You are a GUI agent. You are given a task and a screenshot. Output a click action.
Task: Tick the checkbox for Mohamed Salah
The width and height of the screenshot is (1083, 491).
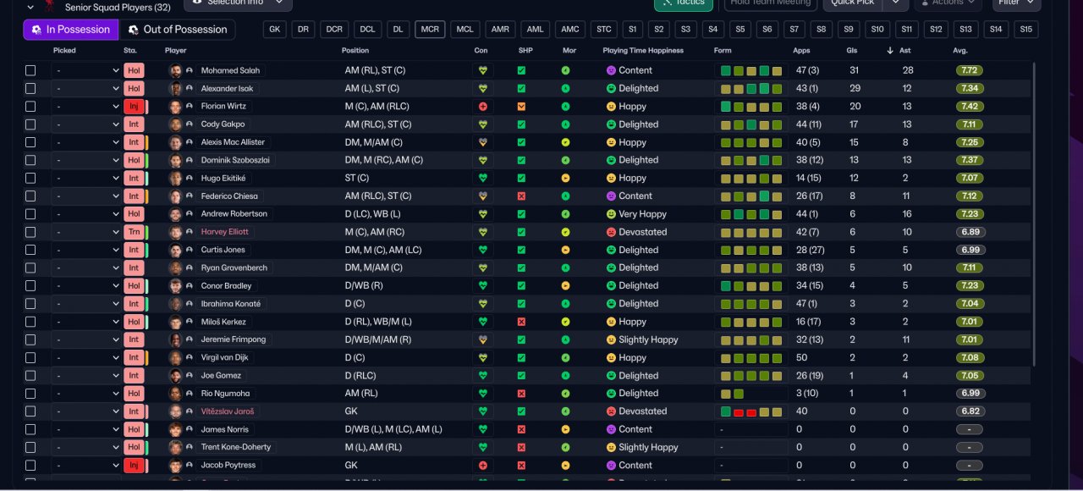coord(30,70)
